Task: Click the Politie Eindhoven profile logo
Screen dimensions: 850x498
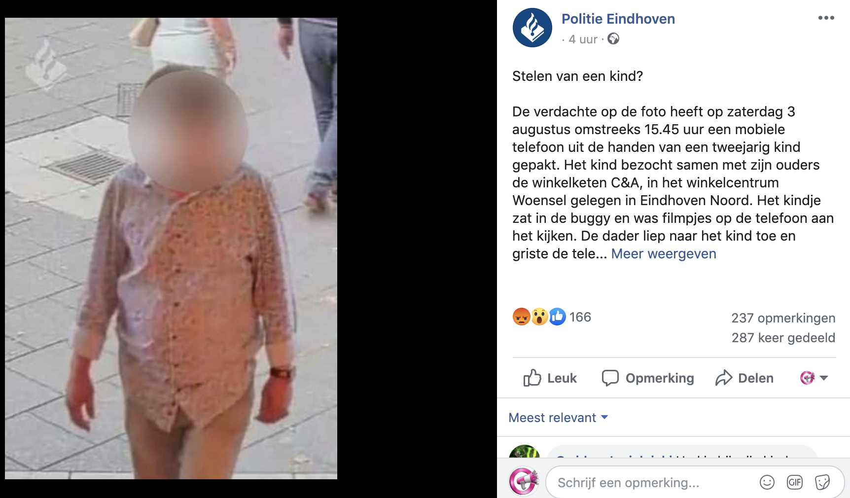Action: pos(532,28)
